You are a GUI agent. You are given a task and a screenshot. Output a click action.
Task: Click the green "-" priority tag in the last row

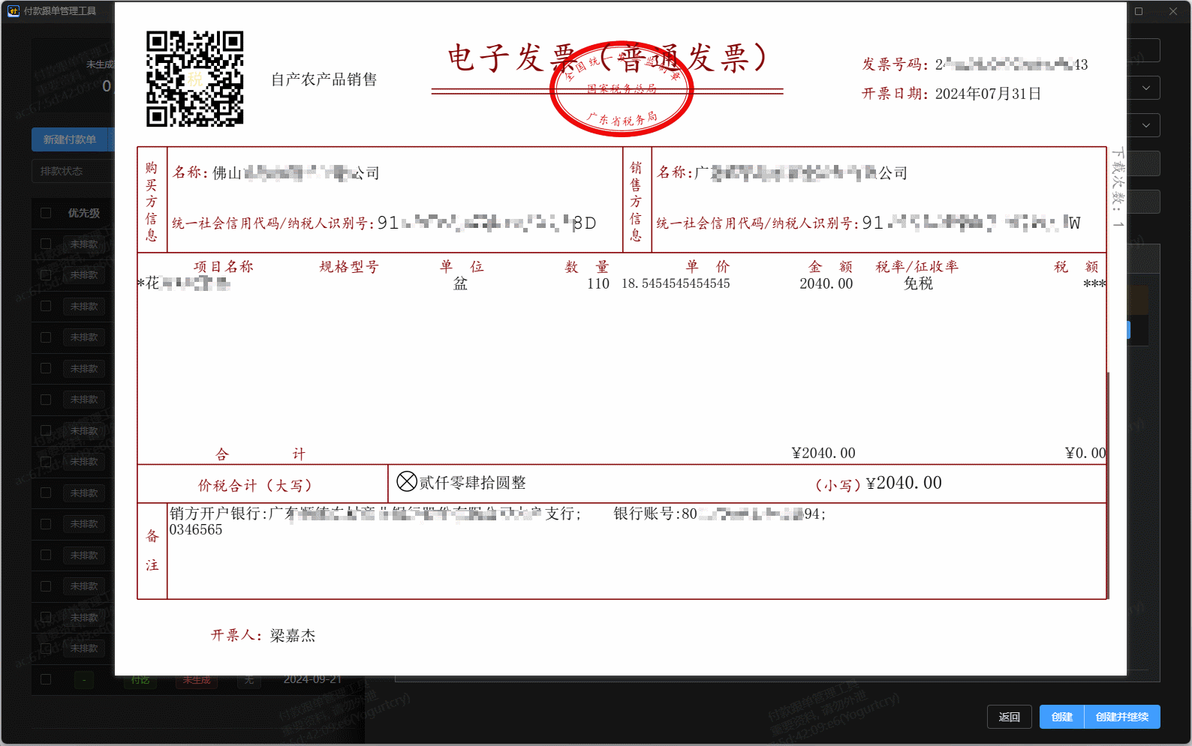(84, 680)
